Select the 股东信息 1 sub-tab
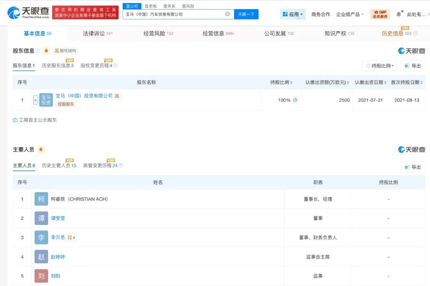The width and height of the screenshot is (430, 286). coord(23,66)
